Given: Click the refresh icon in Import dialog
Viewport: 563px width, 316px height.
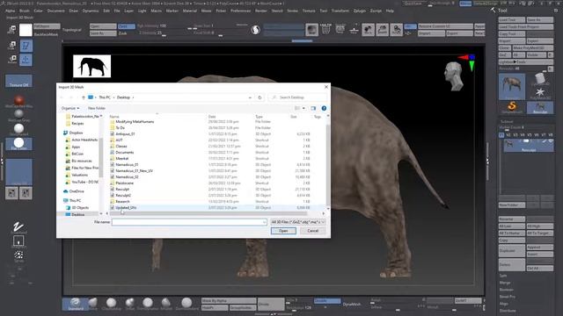Looking at the screenshot, I should click(260, 97).
